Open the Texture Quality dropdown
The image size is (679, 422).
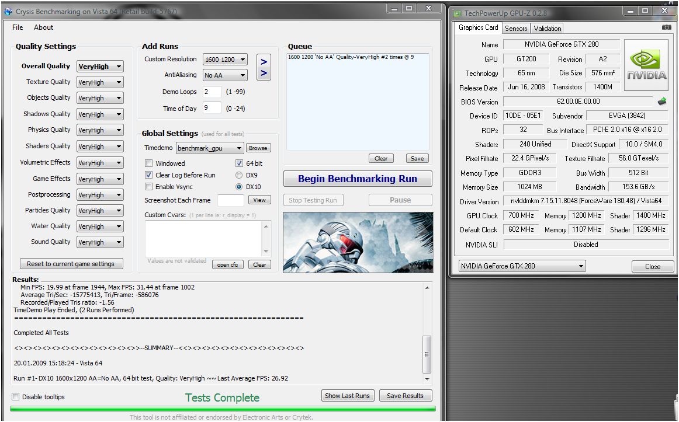(100, 82)
